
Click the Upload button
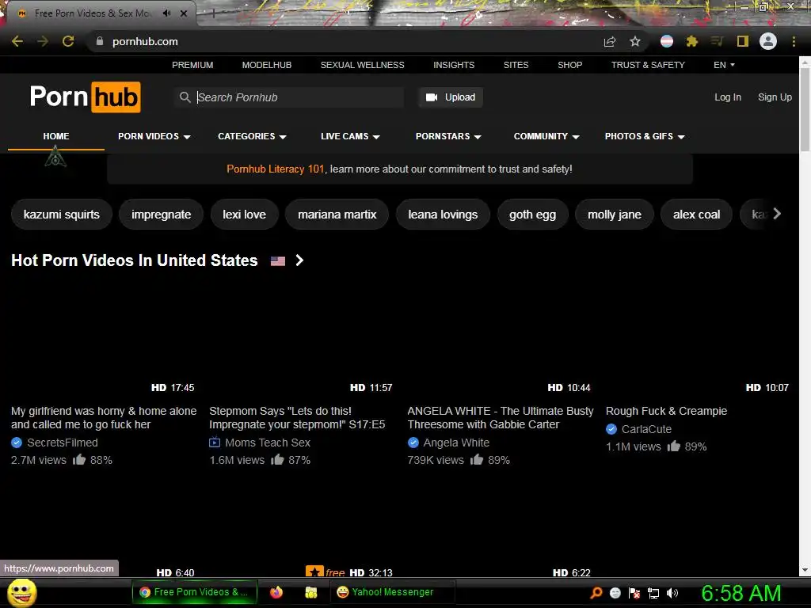[451, 97]
